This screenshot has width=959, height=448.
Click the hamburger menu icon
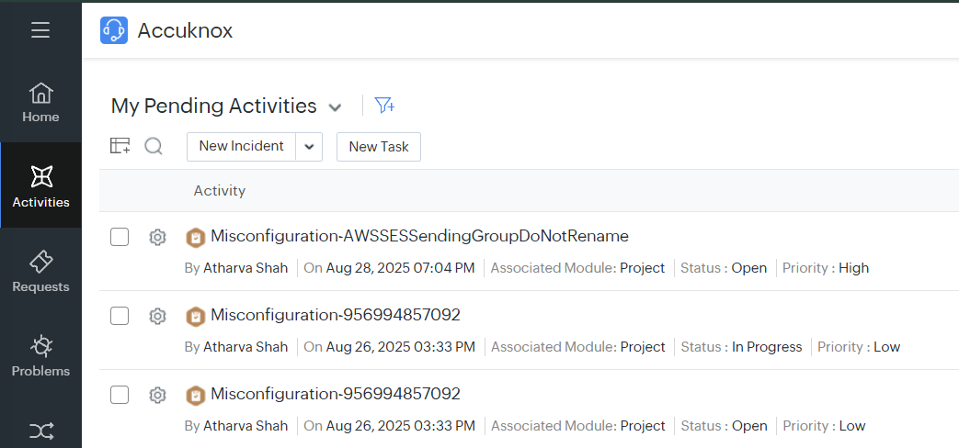(x=40, y=30)
